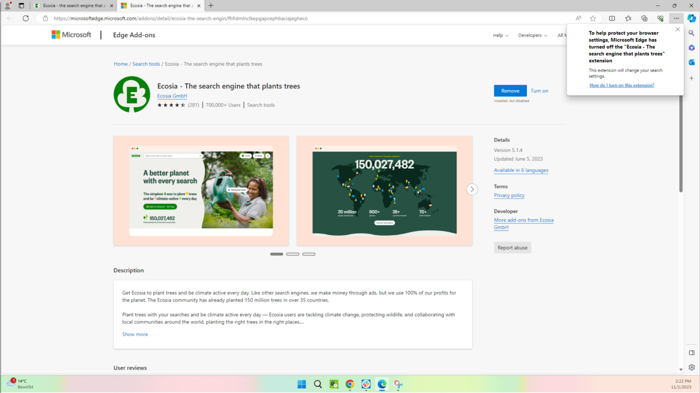The width and height of the screenshot is (700, 393).
Task: Select second carousel indicator dash
Action: (293, 254)
